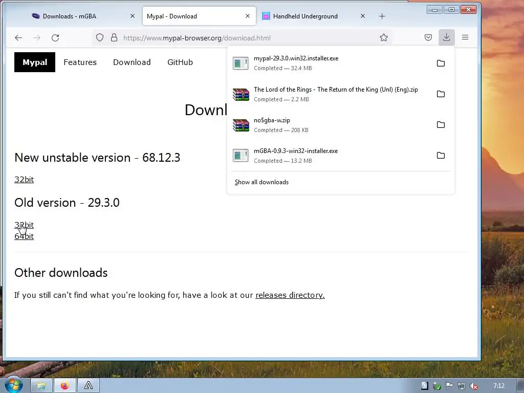Image resolution: width=524 pixels, height=393 pixels.
Task: Close the Downloads - mGBA tab
Action: [133, 16]
